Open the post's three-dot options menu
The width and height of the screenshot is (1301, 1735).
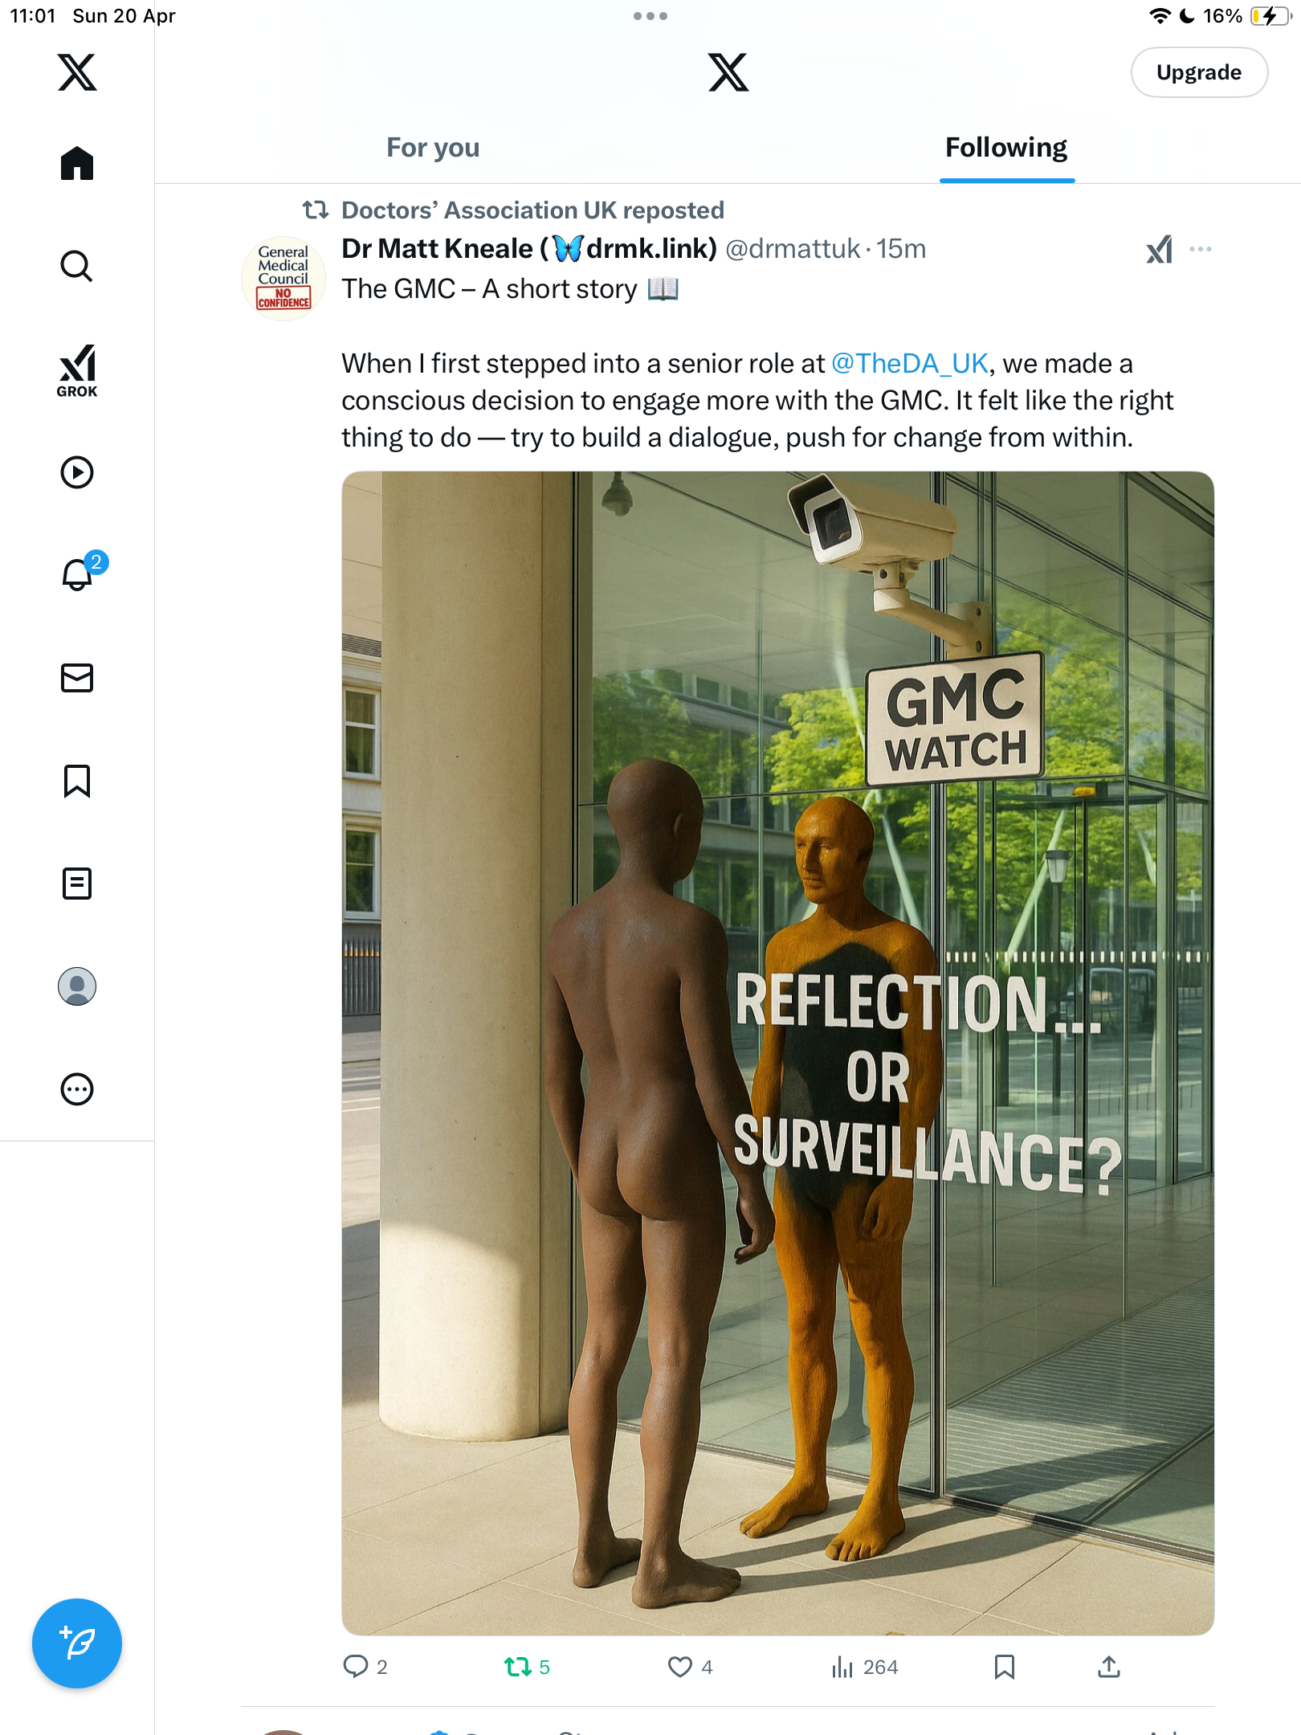click(x=1201, y=249)
